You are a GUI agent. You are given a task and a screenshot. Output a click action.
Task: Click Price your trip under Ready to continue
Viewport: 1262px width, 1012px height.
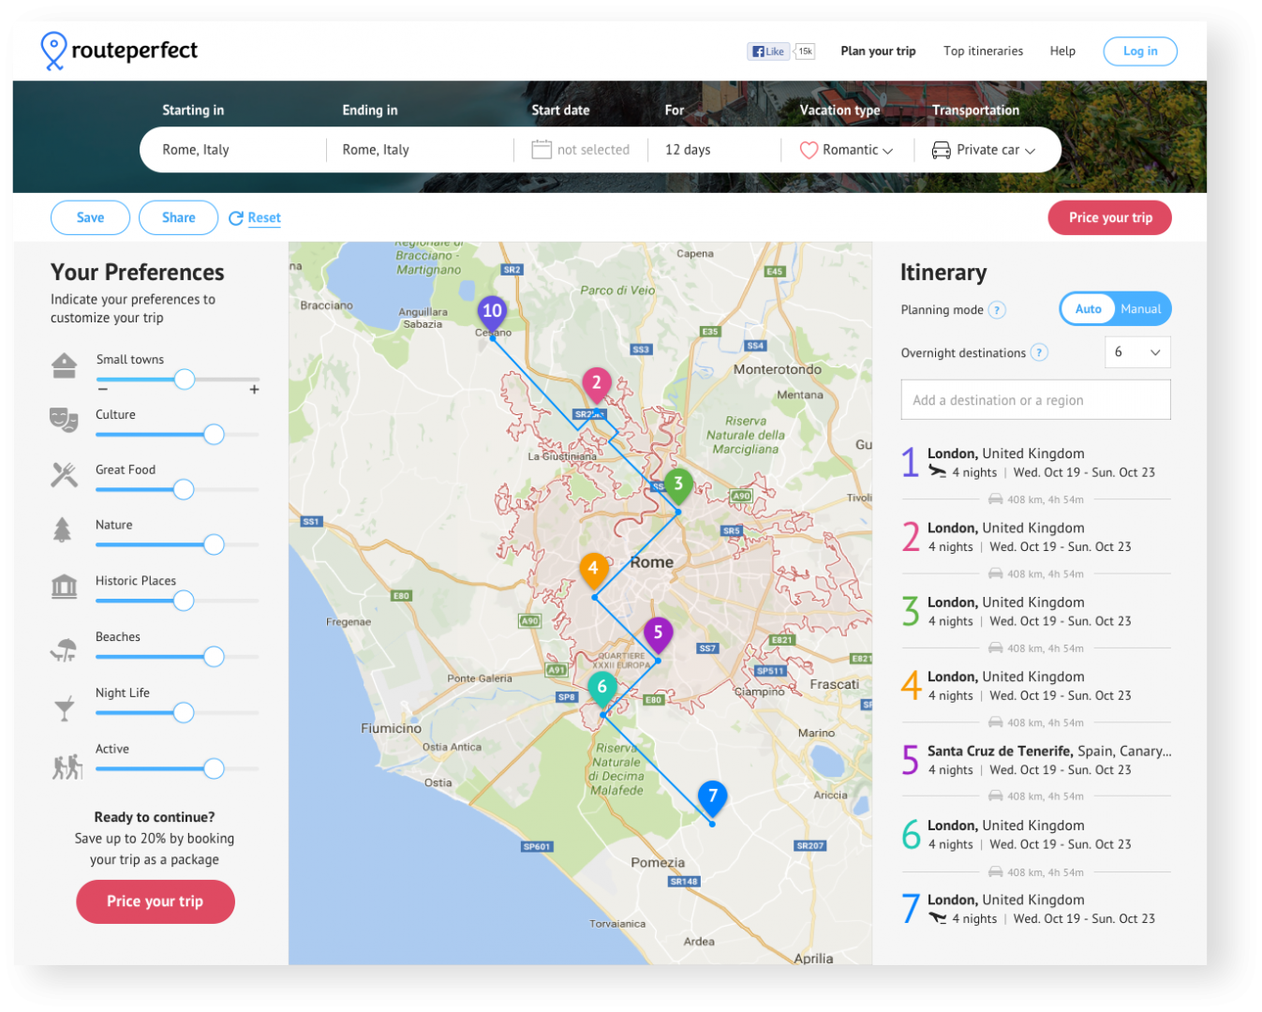[155, 901]
